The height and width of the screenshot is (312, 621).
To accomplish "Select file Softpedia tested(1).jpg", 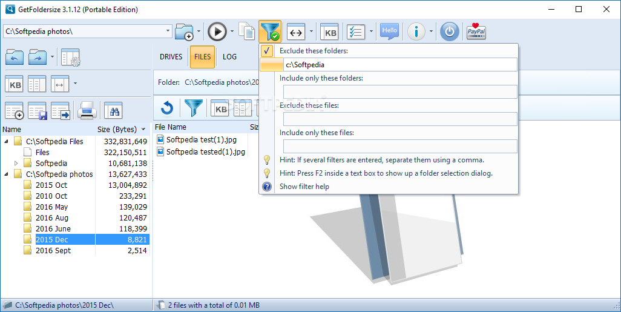I will click(206, 152).
